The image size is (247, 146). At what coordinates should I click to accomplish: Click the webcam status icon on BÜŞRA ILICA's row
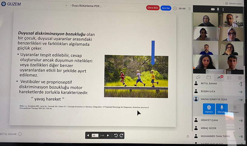[x=241, y=92]
